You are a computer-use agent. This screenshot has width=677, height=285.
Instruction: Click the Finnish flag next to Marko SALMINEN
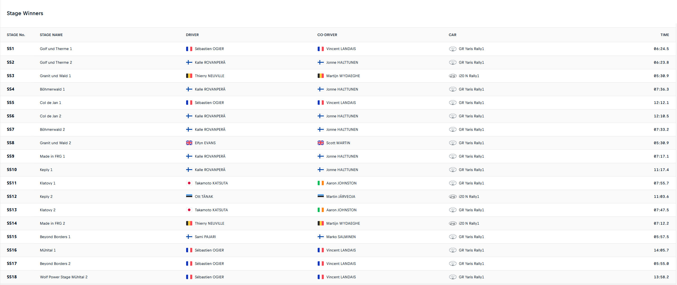pyautogui.click(x=320, y=237)
